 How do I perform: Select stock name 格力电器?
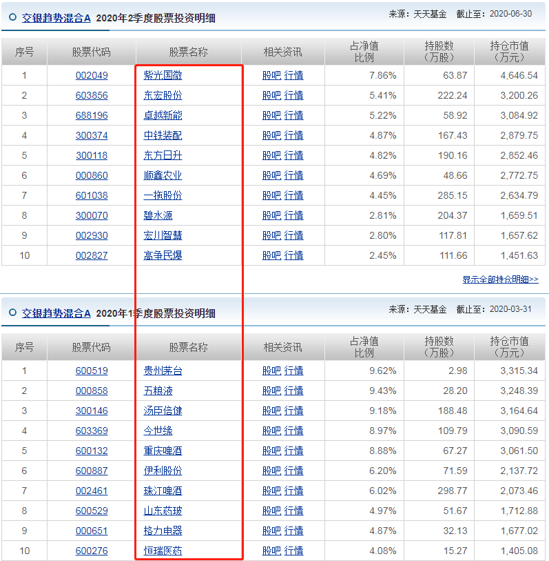[163, 531]
